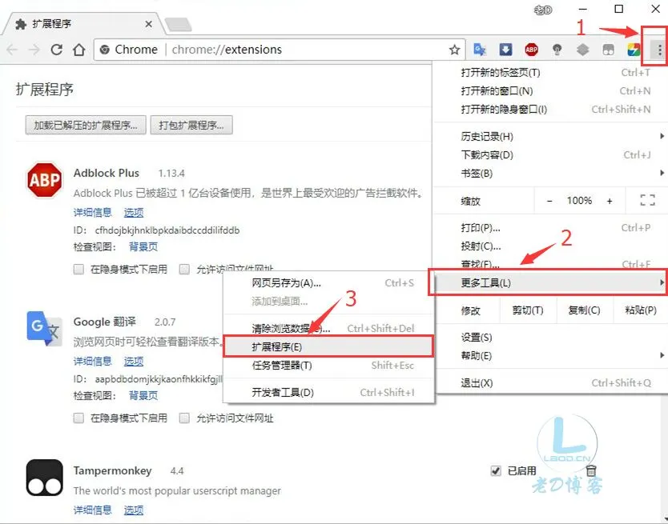Viewport: 668px width, 524px height.
Task: Click the gray diamond extension icon
Action: (x=582, y=50)
